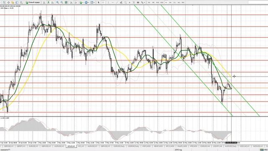Click the MACD histogram indicator window

[116, 129]
